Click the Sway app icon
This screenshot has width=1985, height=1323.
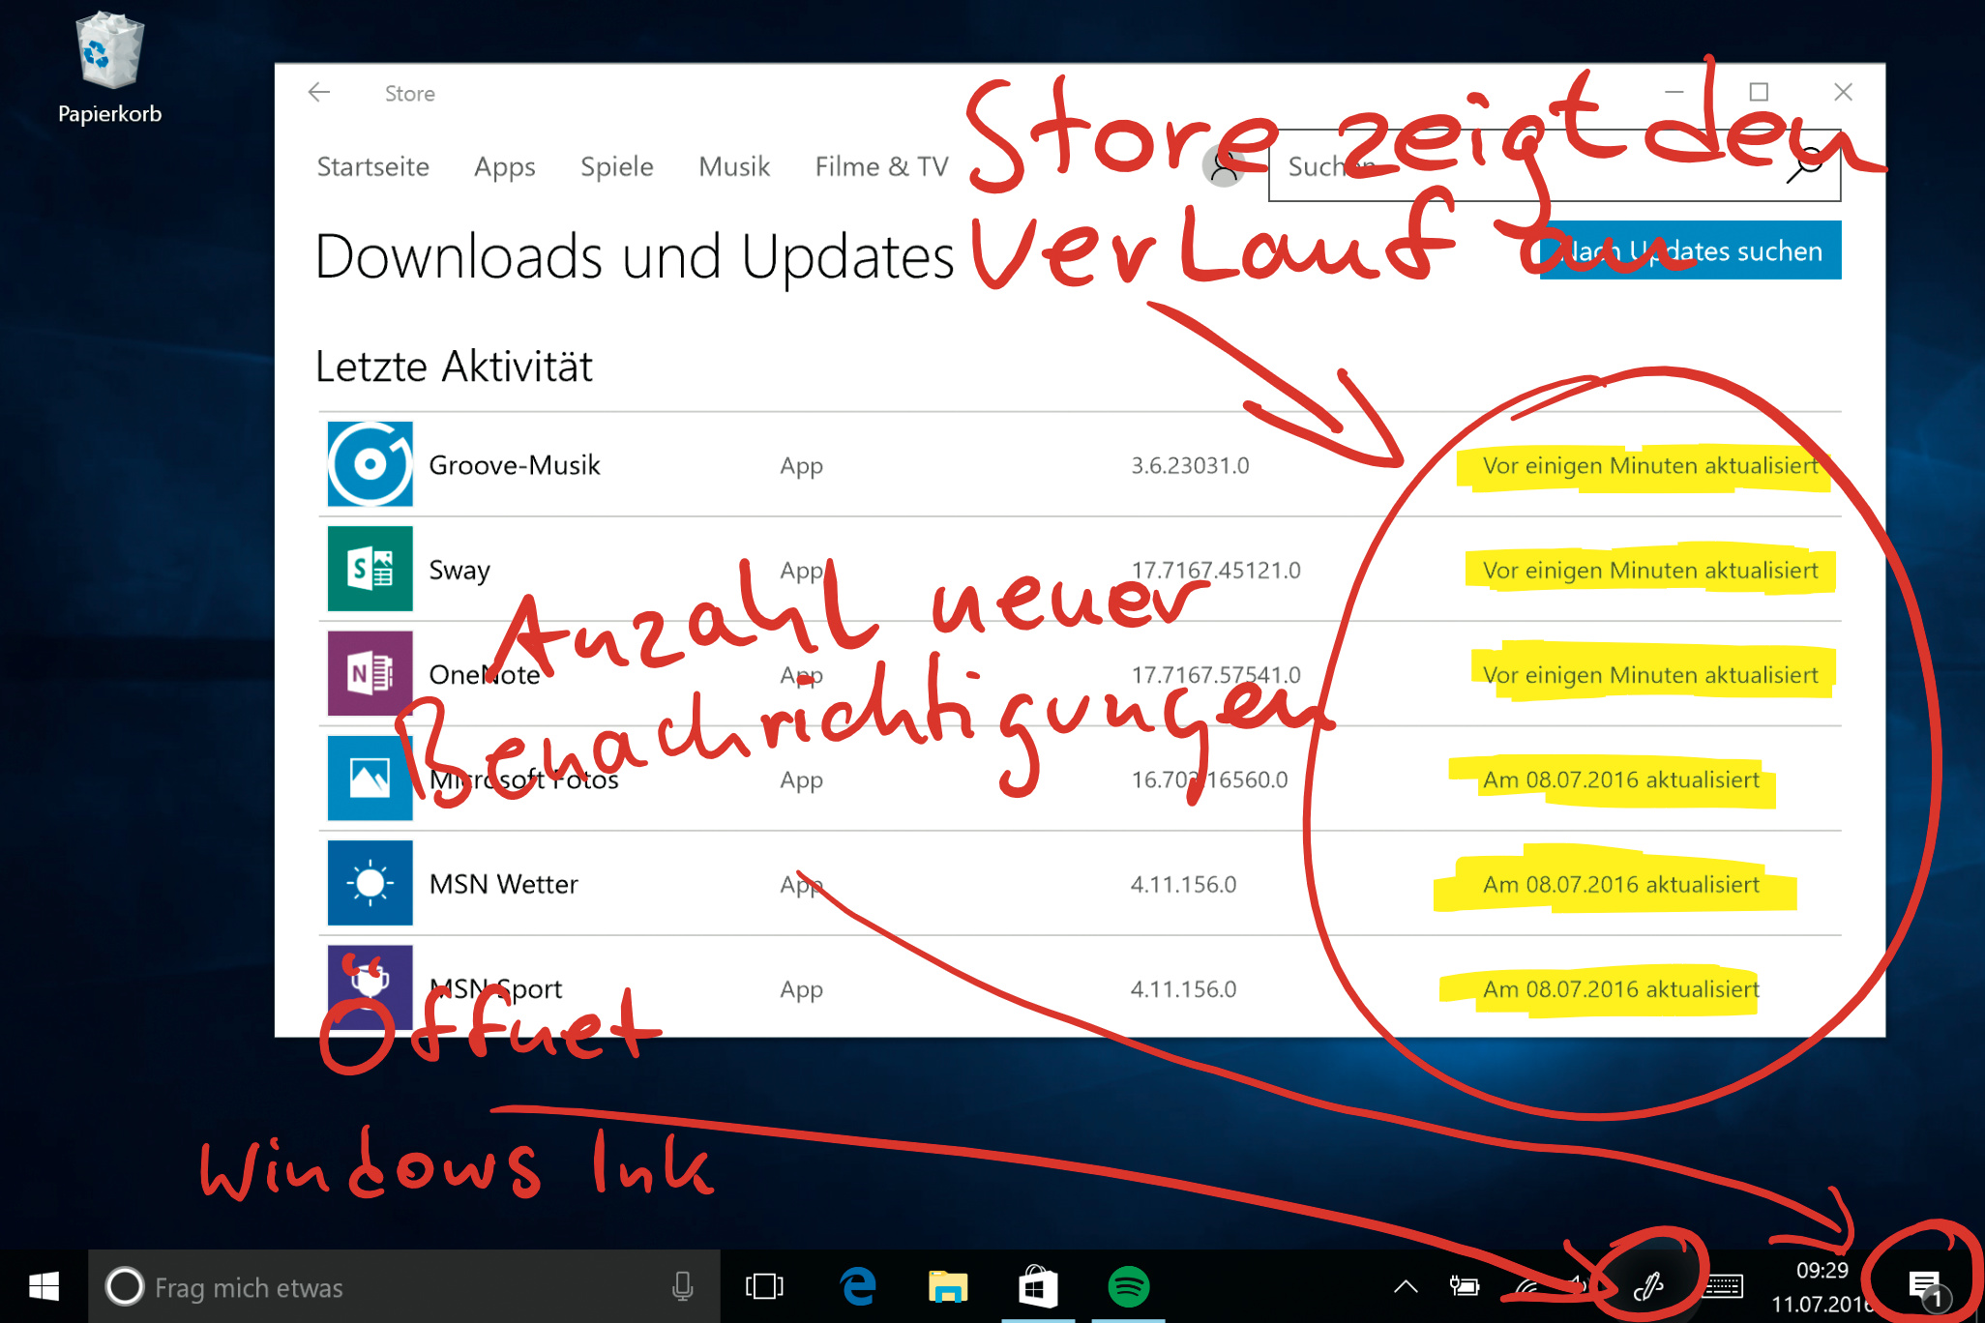[x=370, y=569]
